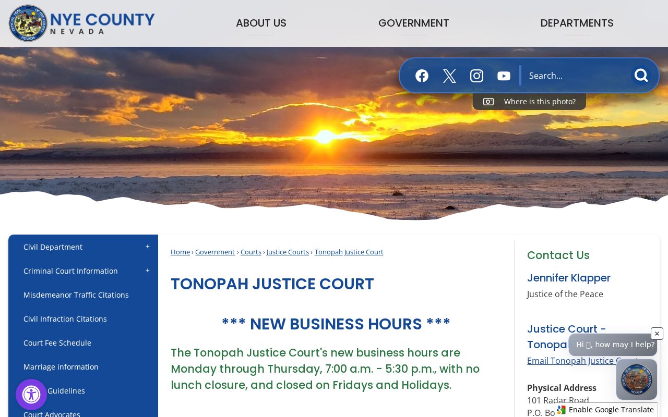The width and height of the screenshot is (668, 417).
Task: Open Marriage information page
Action: coord(61,367)
